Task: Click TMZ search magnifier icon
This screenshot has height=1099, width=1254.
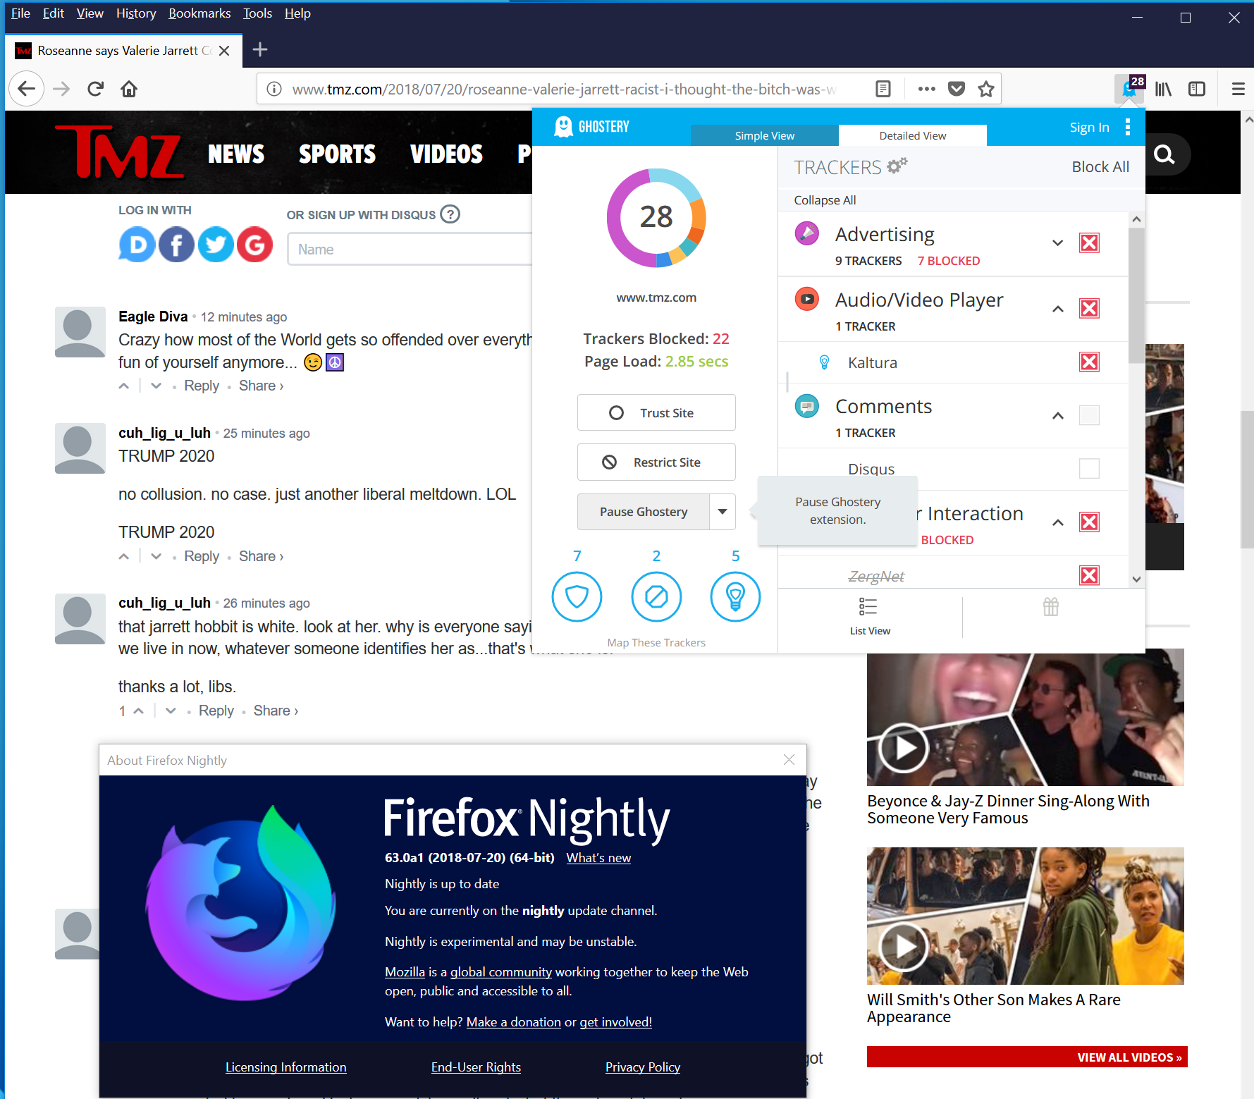Action: 1164,154
